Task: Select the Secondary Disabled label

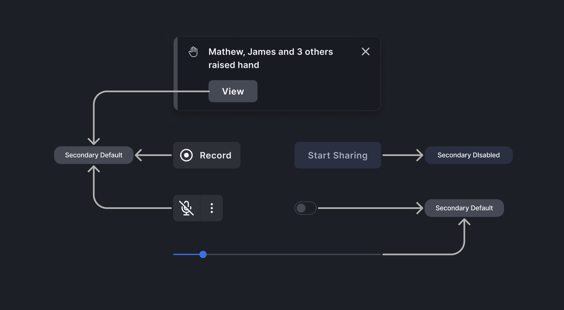Action: click(x=468, y=155)
